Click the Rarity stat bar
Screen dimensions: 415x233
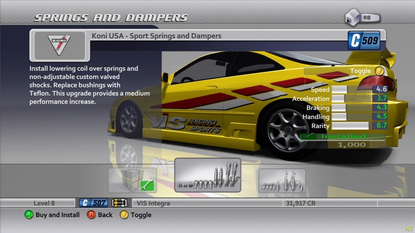pyautogui.click(x=351, y=126)
